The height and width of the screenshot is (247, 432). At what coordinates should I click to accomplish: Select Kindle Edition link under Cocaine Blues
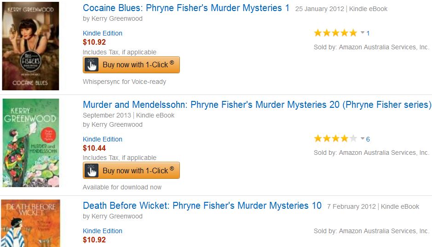click(103, 33)
